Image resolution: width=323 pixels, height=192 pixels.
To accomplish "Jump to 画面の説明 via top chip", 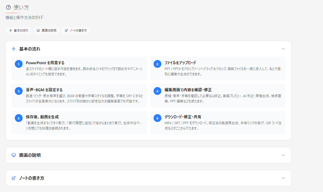I will tap(46, 30).
